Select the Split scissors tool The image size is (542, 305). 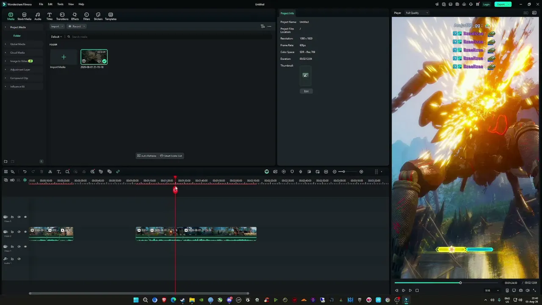tap(50, 172)
